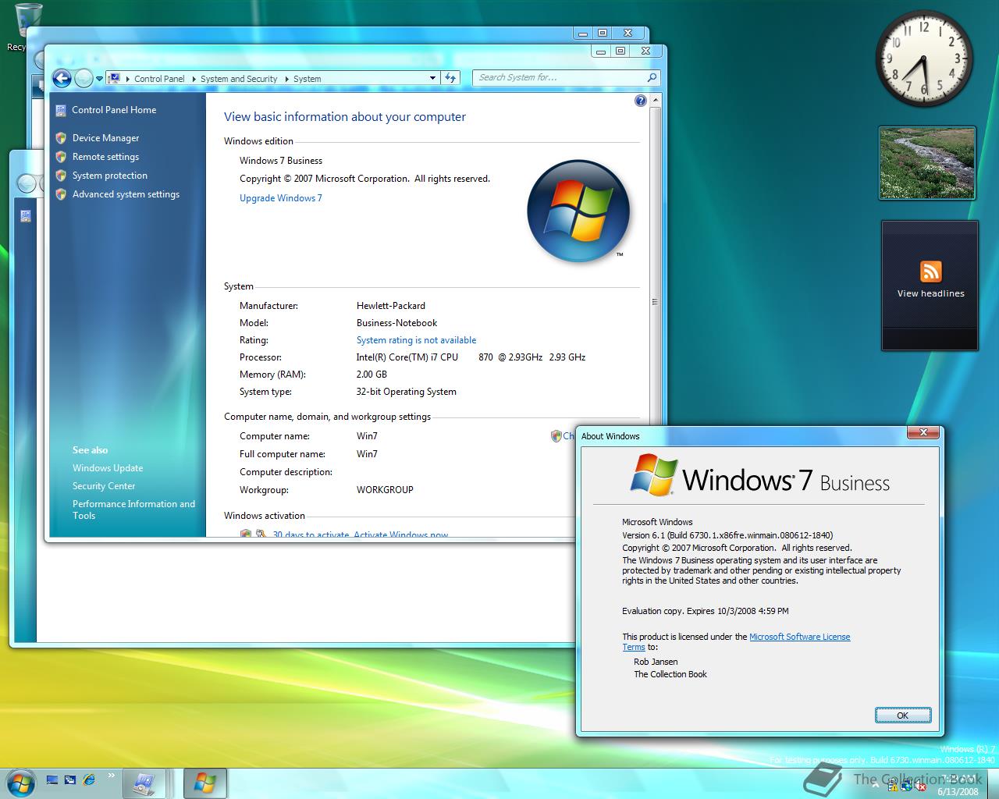This screenshot has height=799, width=999.
Task: Open System protection from the sidebar
Action: 109,176
